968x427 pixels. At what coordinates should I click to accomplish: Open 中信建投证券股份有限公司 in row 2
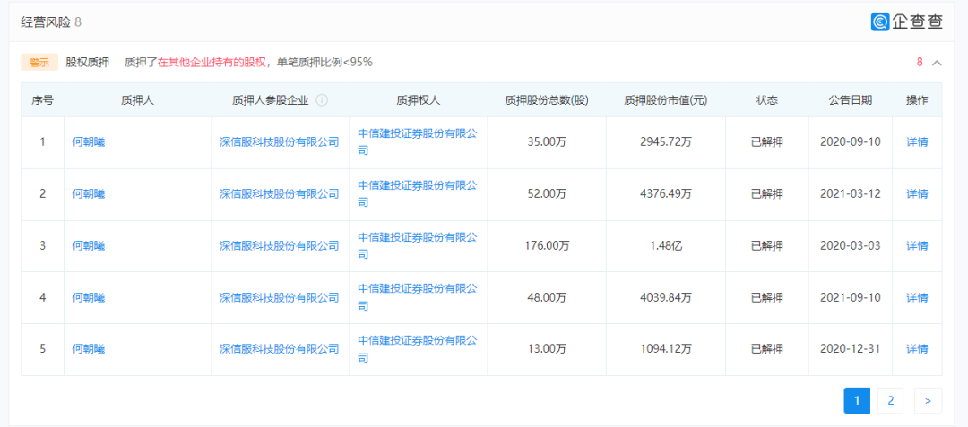coord(418,193)
